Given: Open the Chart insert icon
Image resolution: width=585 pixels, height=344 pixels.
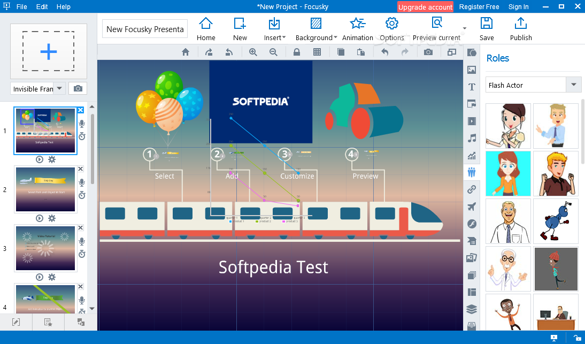Looking at the screenshot, I should click(x=472, y=156).
